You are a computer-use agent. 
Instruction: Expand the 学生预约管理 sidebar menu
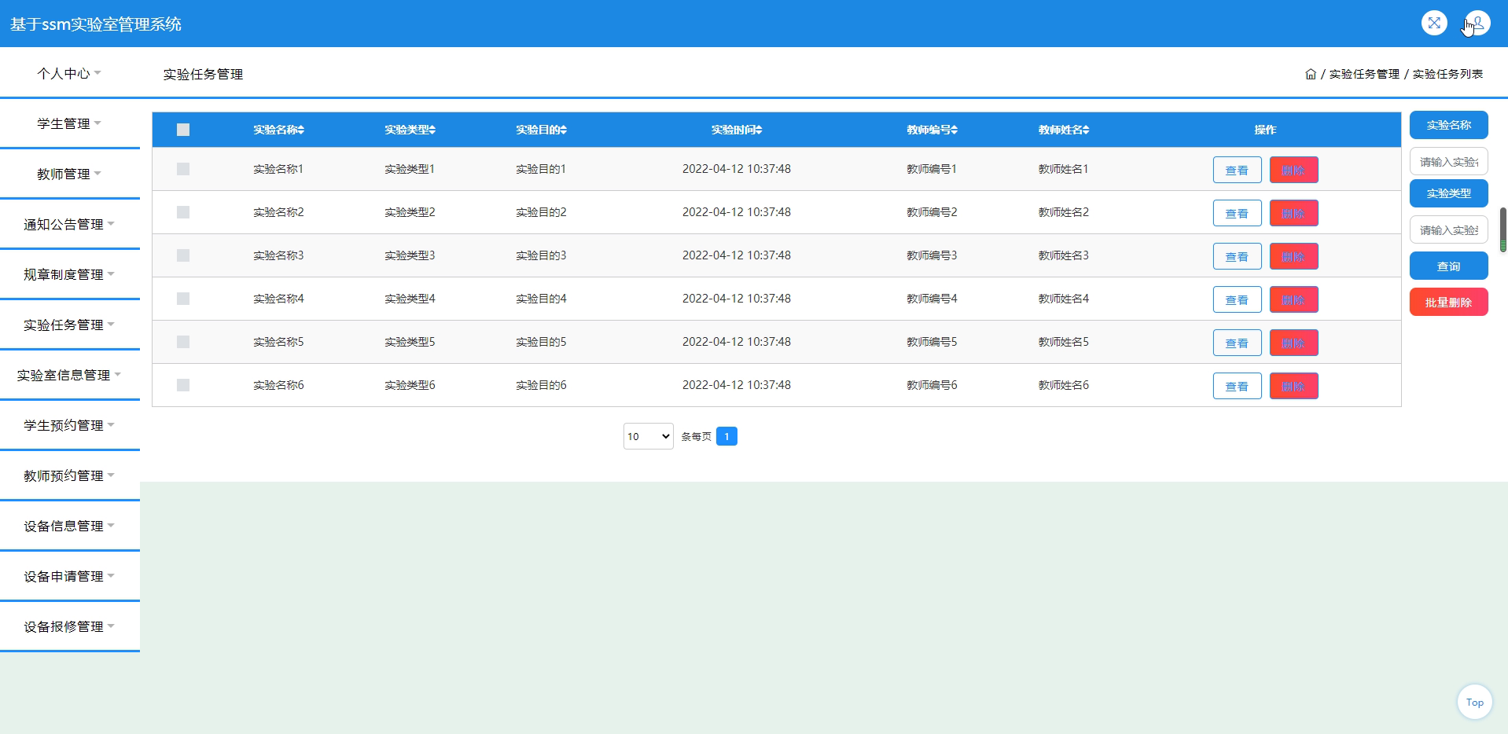coord(69,425)
